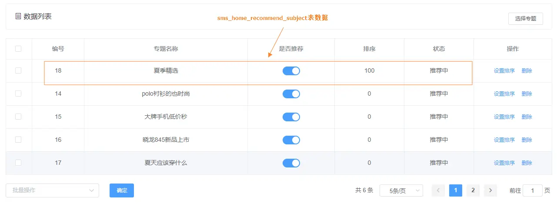Click 推荐中 status in row 17
Screen dimensions: 557x207
439,163
